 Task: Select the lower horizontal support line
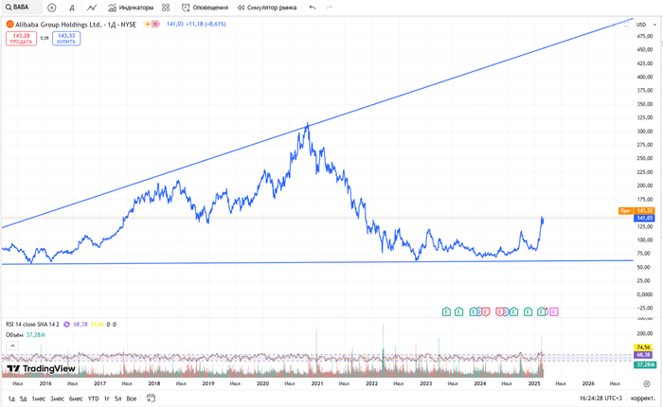317,262
